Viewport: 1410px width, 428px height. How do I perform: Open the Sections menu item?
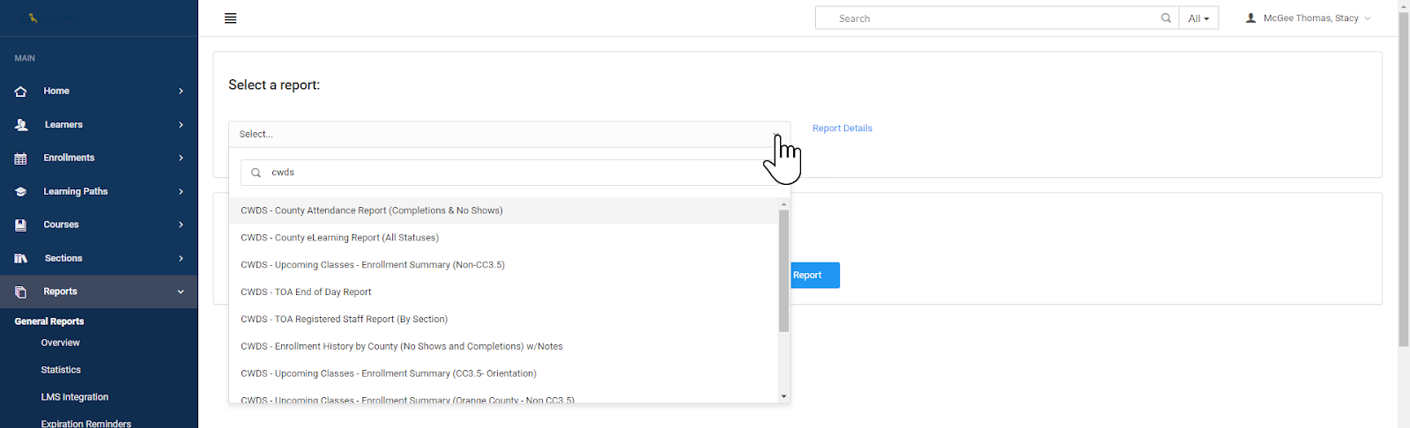pyautogui.click(x=99, y=259)
